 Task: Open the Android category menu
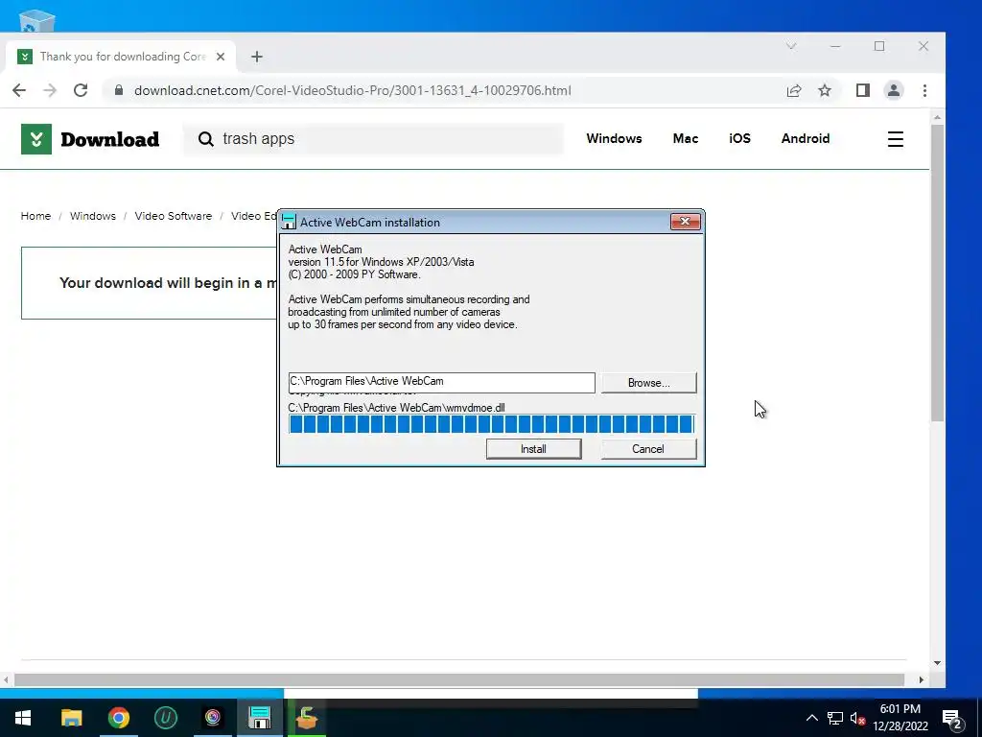(x=806, y=138)
